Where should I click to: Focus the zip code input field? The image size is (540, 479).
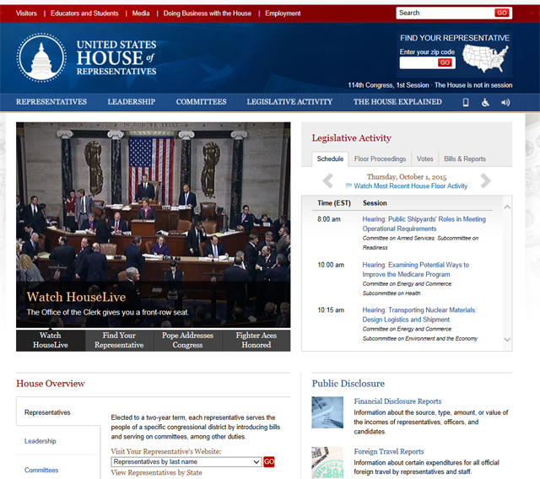pos(418,62)
